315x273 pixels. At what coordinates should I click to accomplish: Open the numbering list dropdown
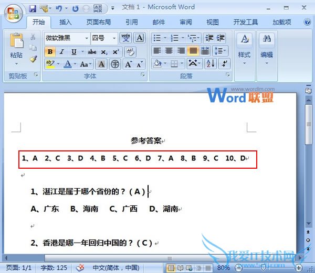183,38
